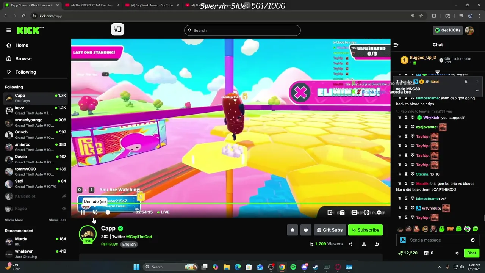Report the stream with warning icon

364,244
